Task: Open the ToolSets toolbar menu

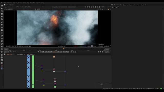Action: click(x=2, y=44)
